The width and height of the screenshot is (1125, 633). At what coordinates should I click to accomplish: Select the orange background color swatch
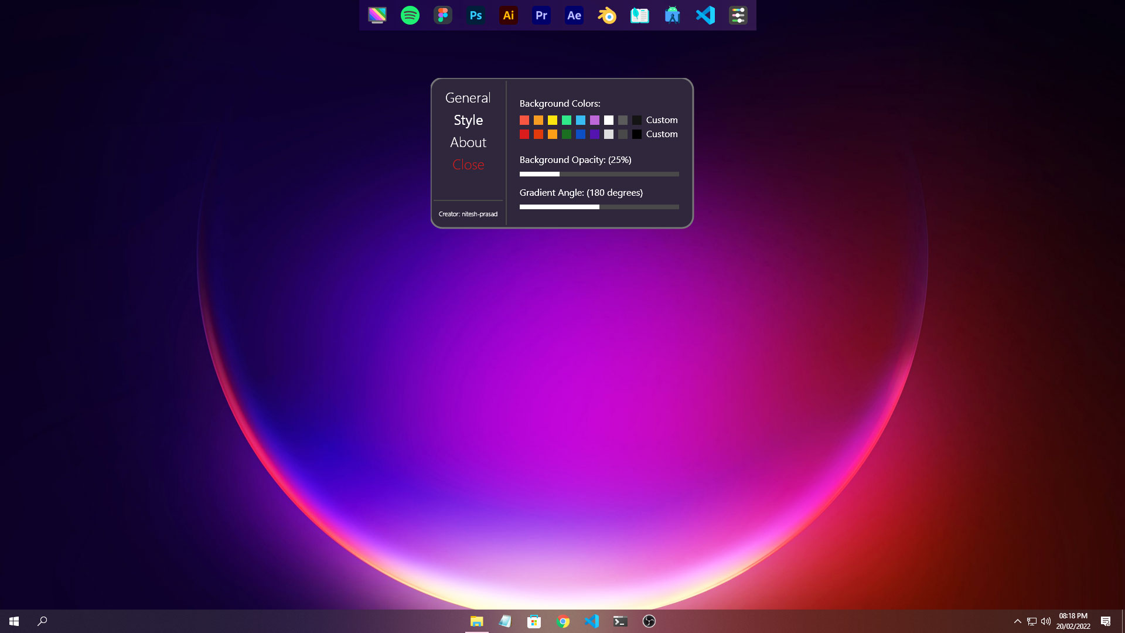click(538, 119)
